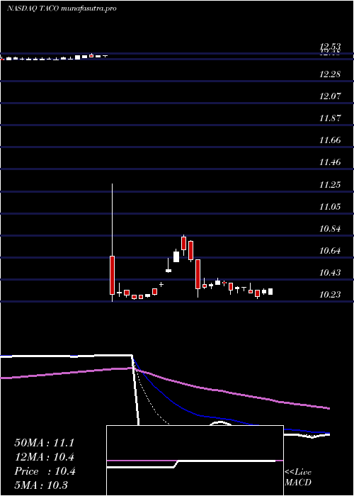
Task: Select the 12.28 price axis label
Action: point(330,74)
